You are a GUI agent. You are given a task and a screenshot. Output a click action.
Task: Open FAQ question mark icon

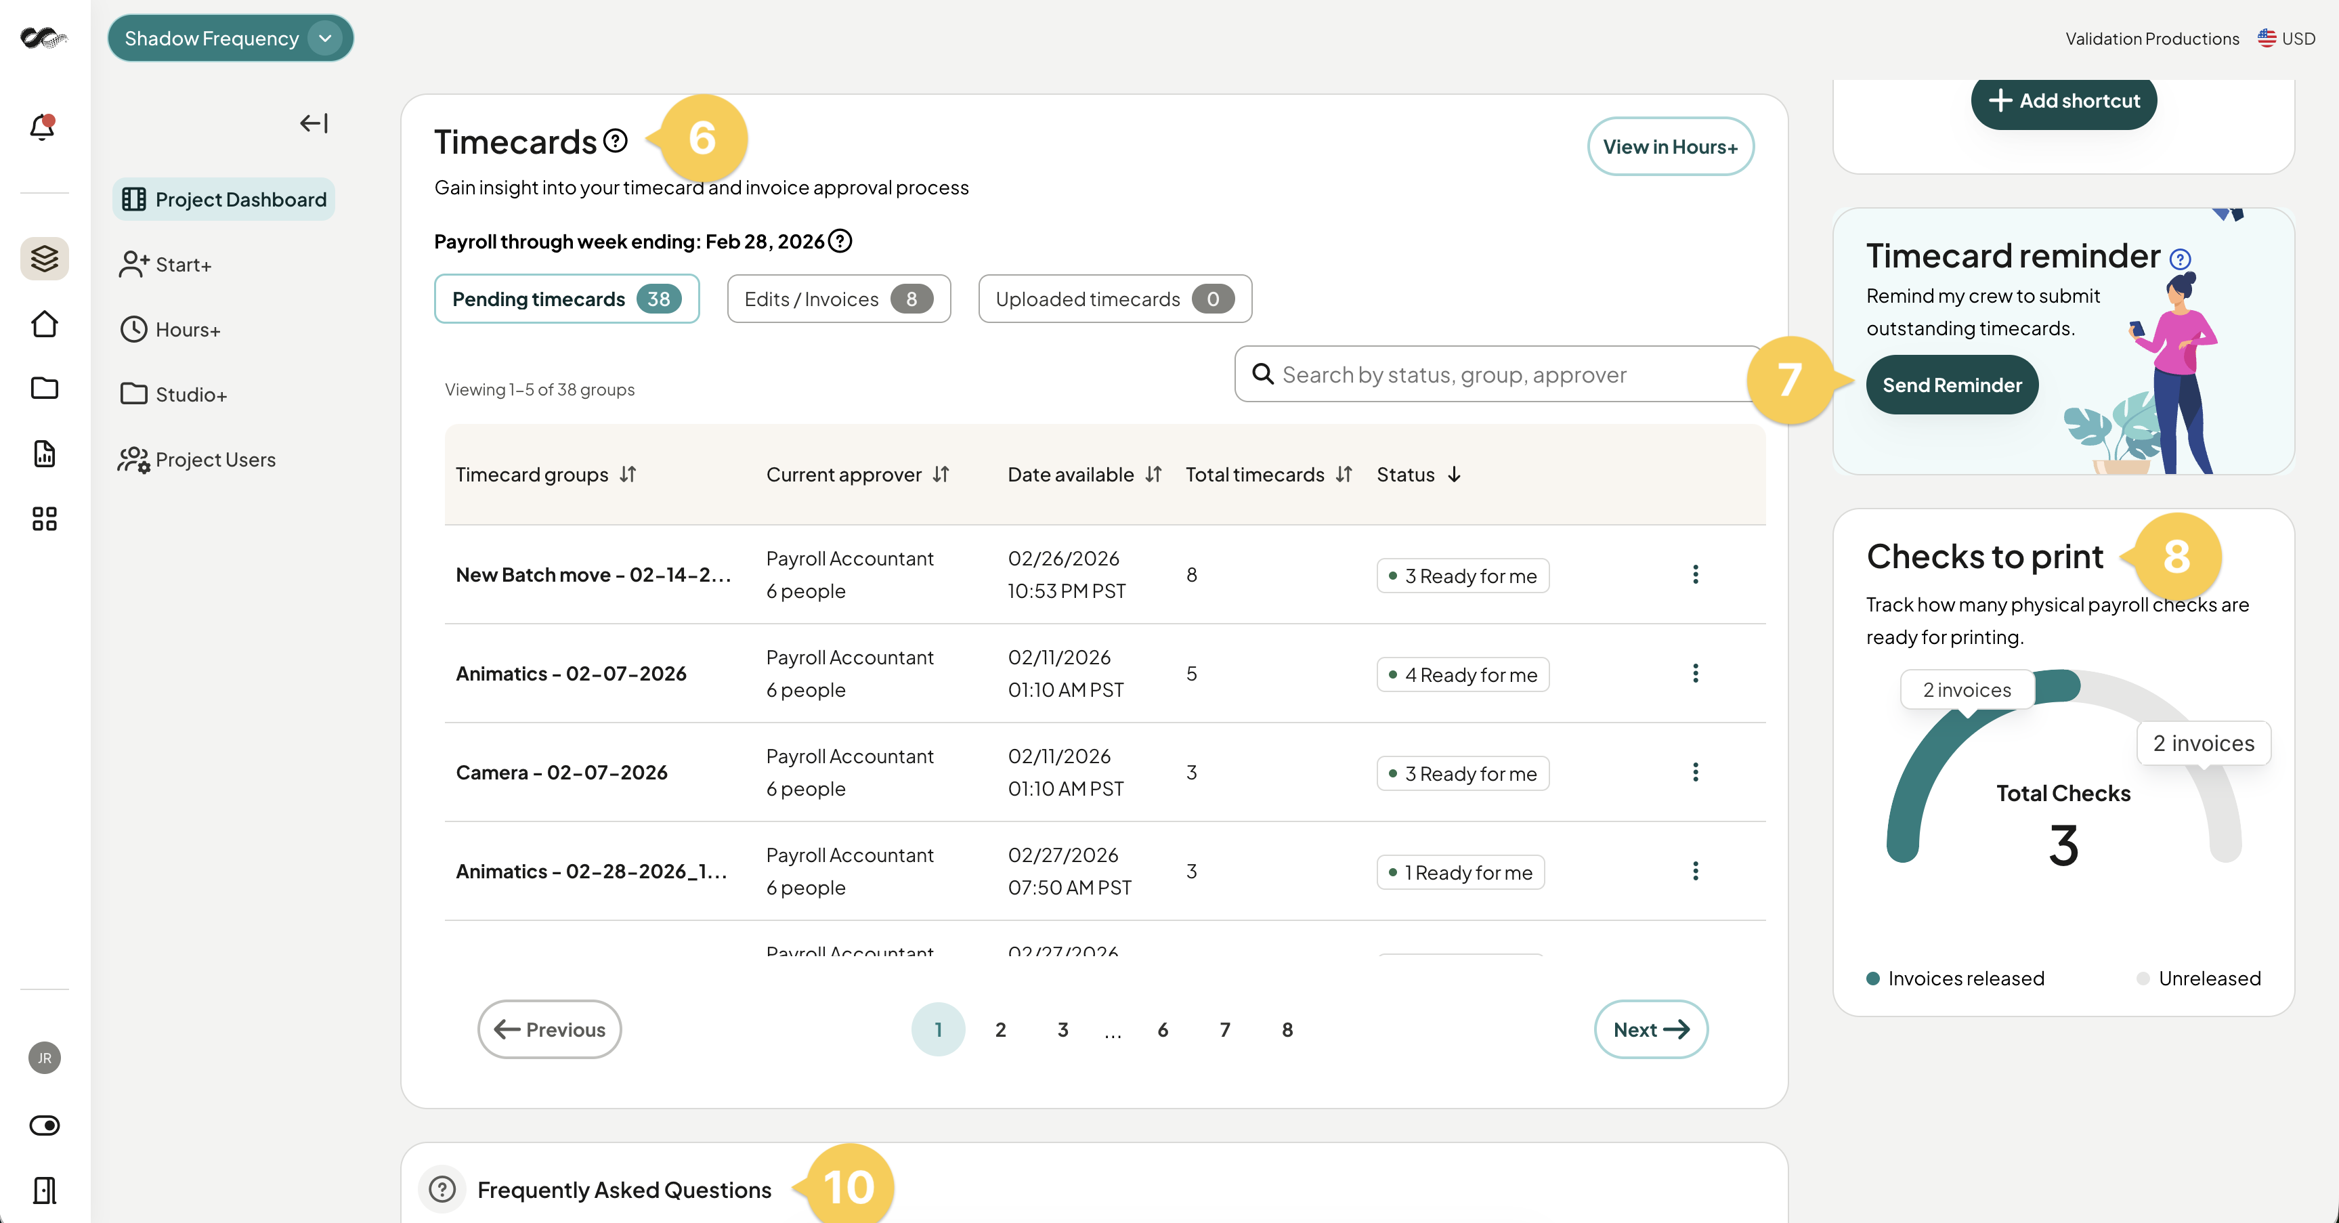click(442, 1189)
